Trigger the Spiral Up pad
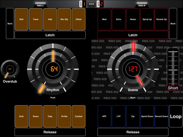The width and height of the screenshot is (183, 137). 147,19
